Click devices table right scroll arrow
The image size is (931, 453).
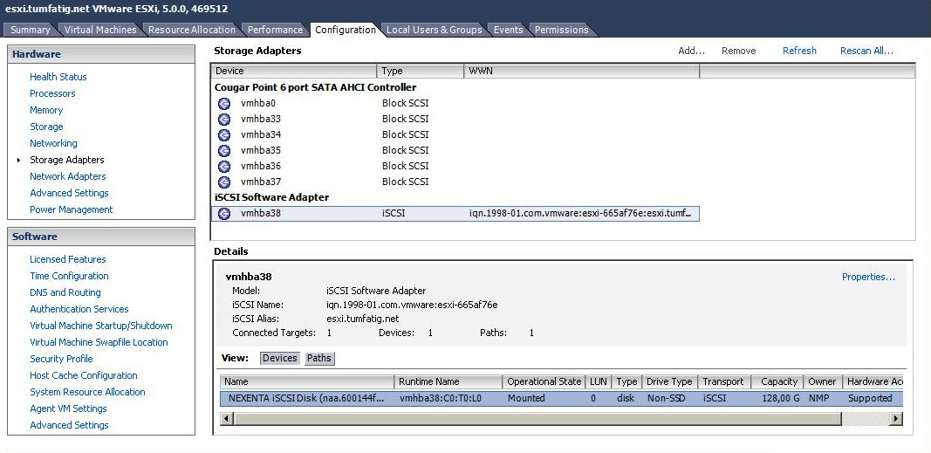pos(896,419)
